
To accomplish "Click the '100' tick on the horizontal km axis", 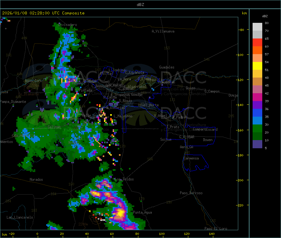I will point(162,234).
